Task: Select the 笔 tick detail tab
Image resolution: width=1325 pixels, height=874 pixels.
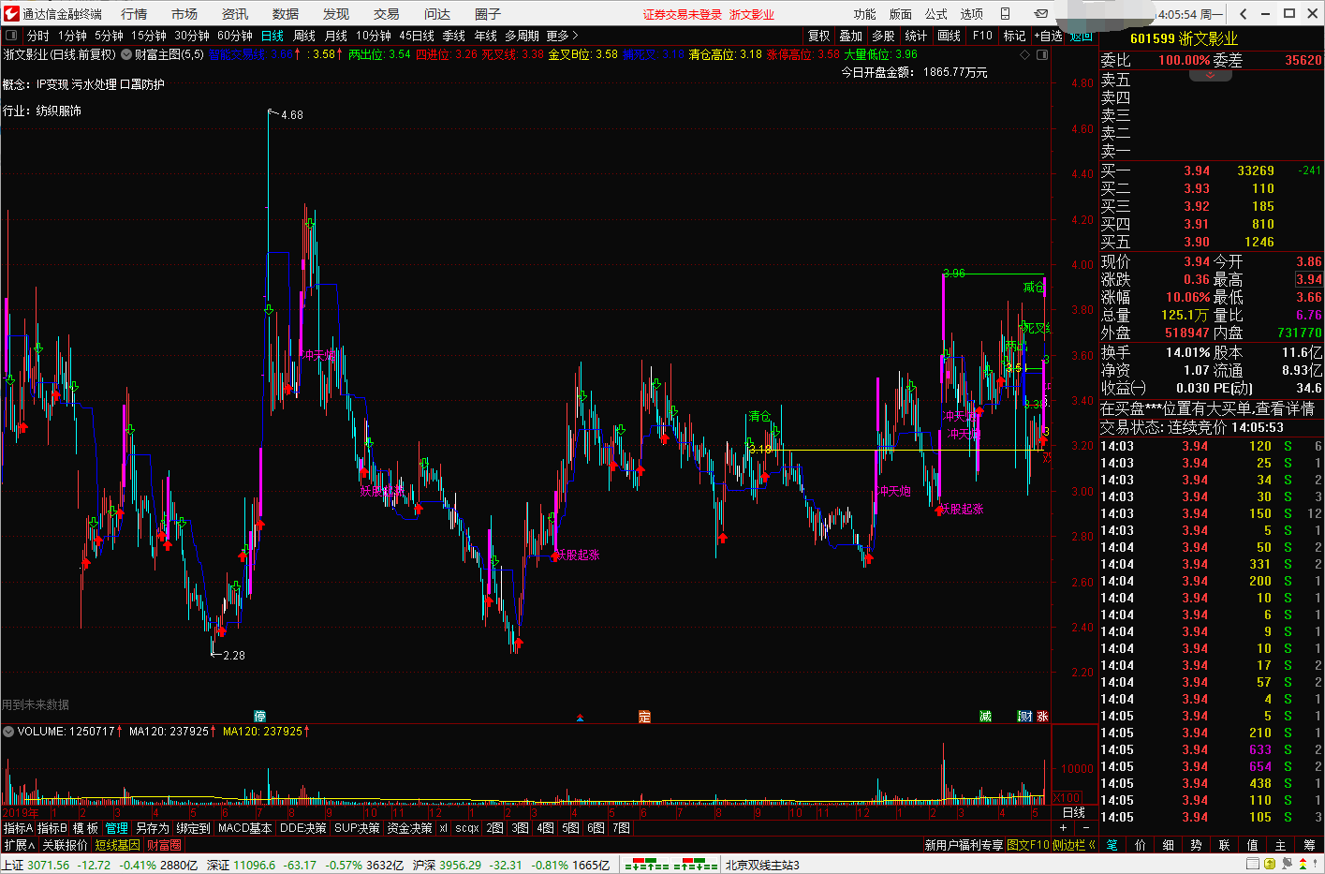Action: [1112, 845]
